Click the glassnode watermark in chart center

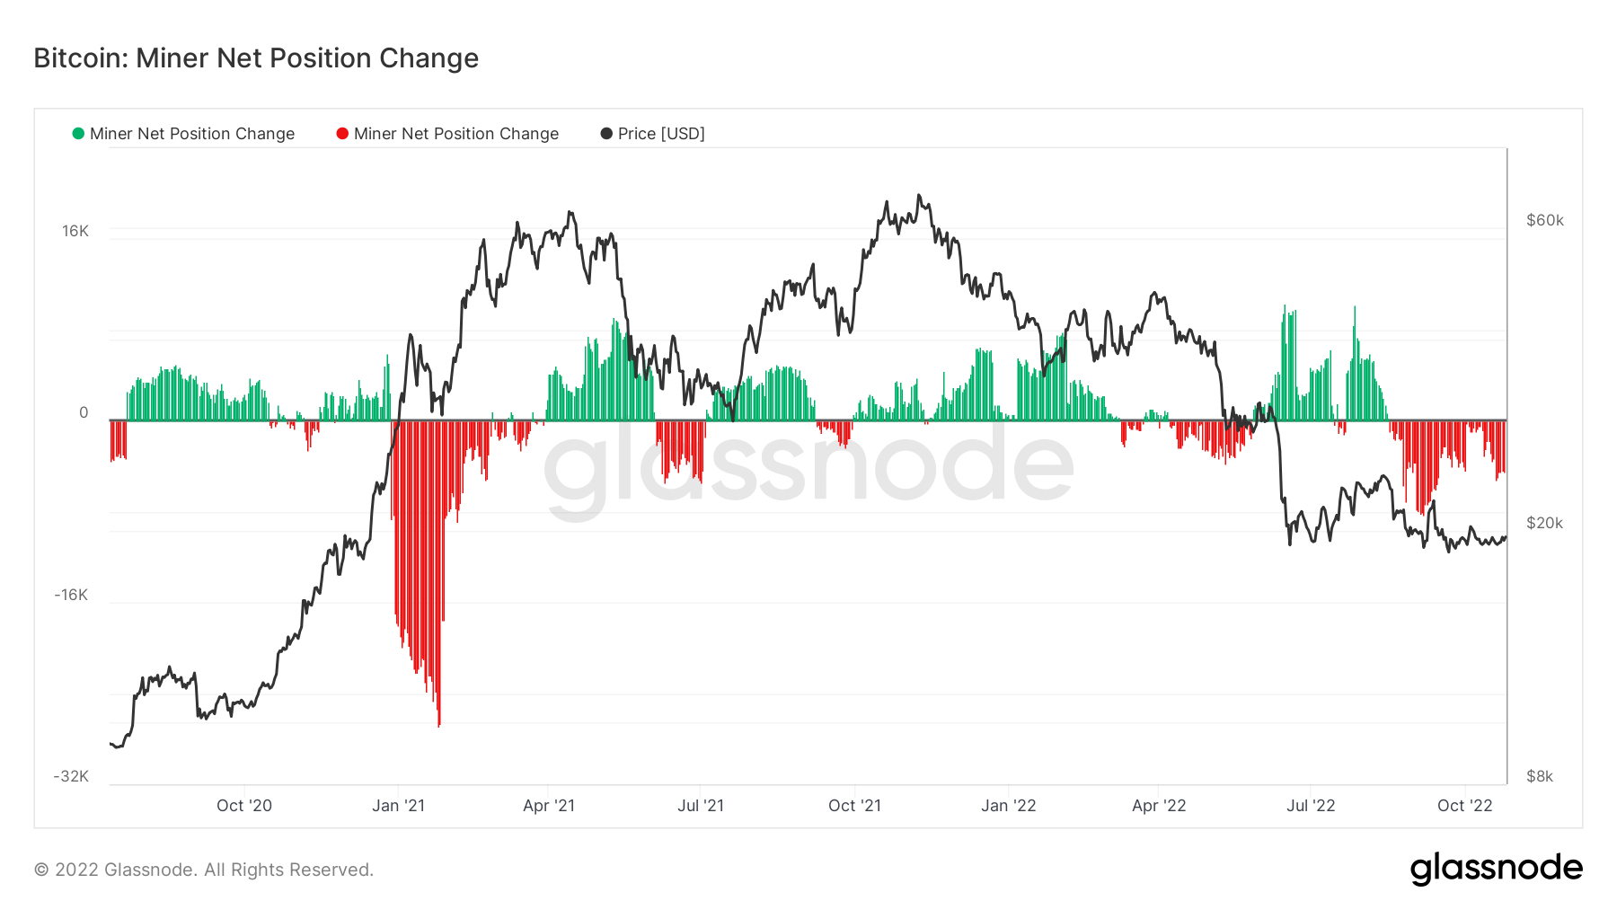(808, 463)
